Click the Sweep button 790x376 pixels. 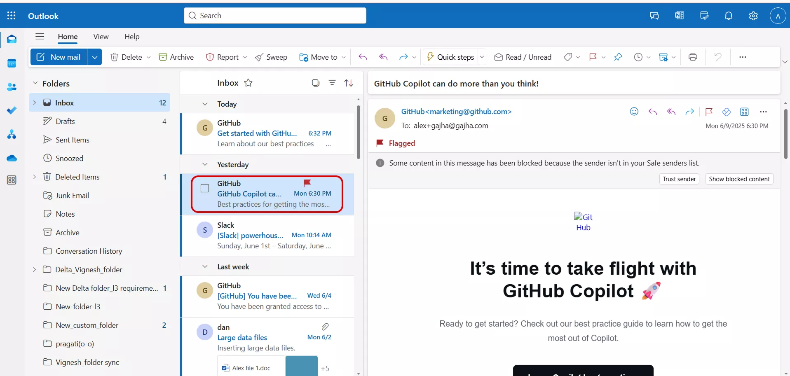click(x=271, y=57)
